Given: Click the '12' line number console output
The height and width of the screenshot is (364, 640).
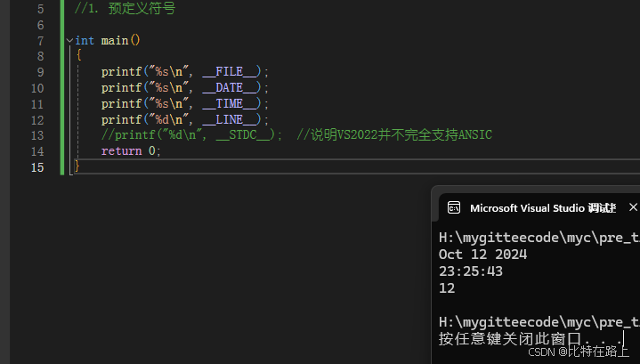Looking at the screenshot, I should coord(447,288).
